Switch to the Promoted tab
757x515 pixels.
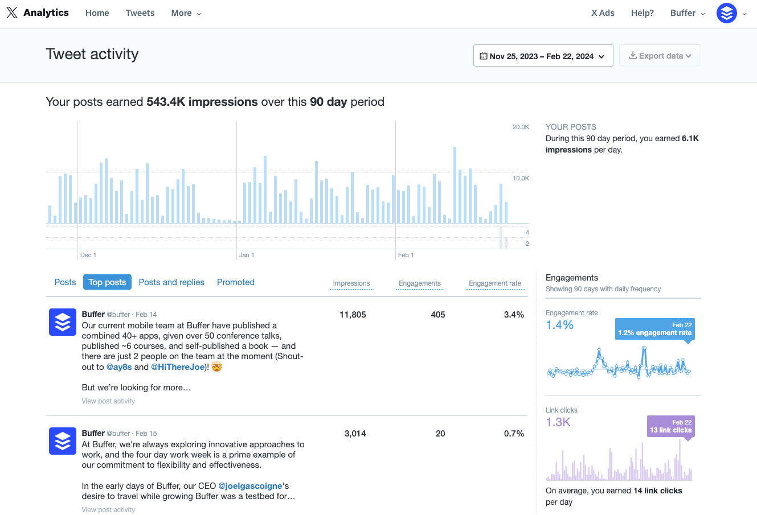point(236,282)
